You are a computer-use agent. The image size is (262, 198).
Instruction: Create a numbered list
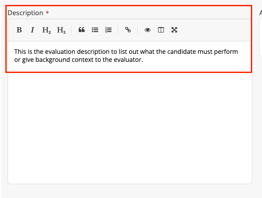[108, 30]
